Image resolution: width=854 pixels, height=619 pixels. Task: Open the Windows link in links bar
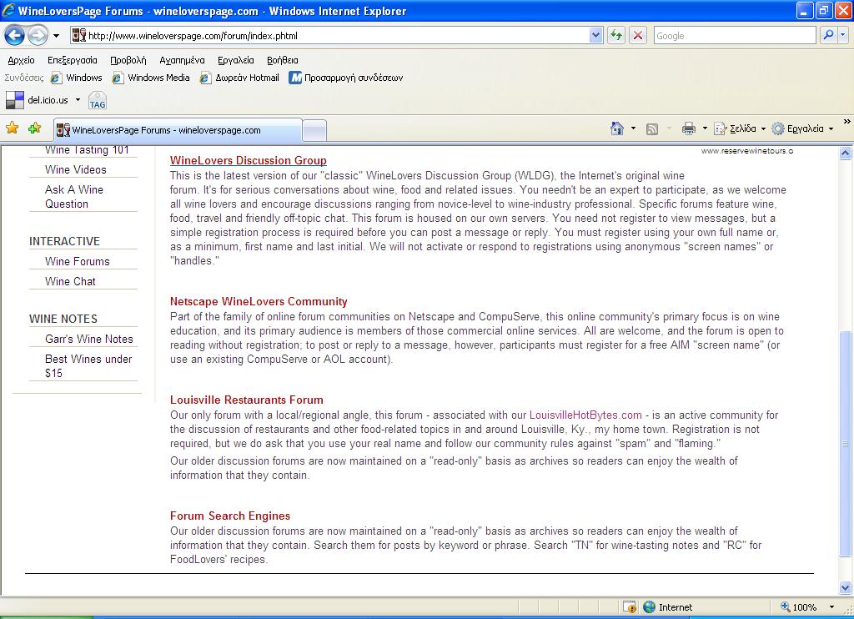tap(76, 78)
